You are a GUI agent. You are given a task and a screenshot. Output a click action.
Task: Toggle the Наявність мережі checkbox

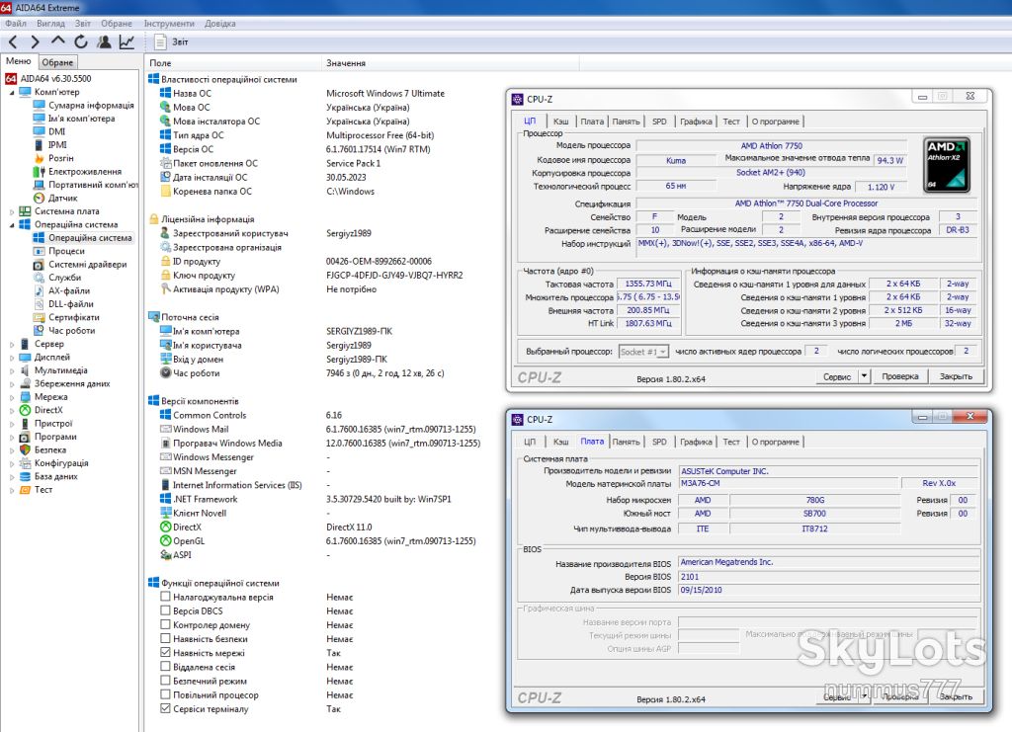pyautogui.click(x=165, y=653)
